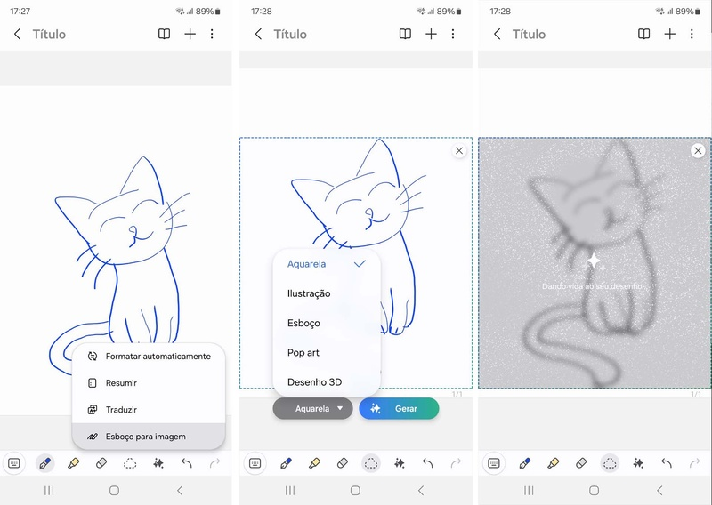The height and width of the screenshot is (505, 712).
Task: Close the sketch selection in middle screen
Action: 459,150
